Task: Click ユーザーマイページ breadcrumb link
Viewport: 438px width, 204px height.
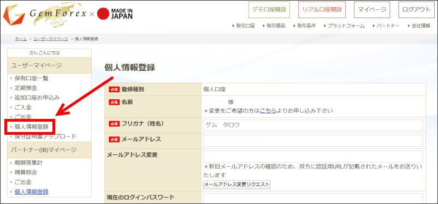Action: pyautogui.click(x=51, y=39)
